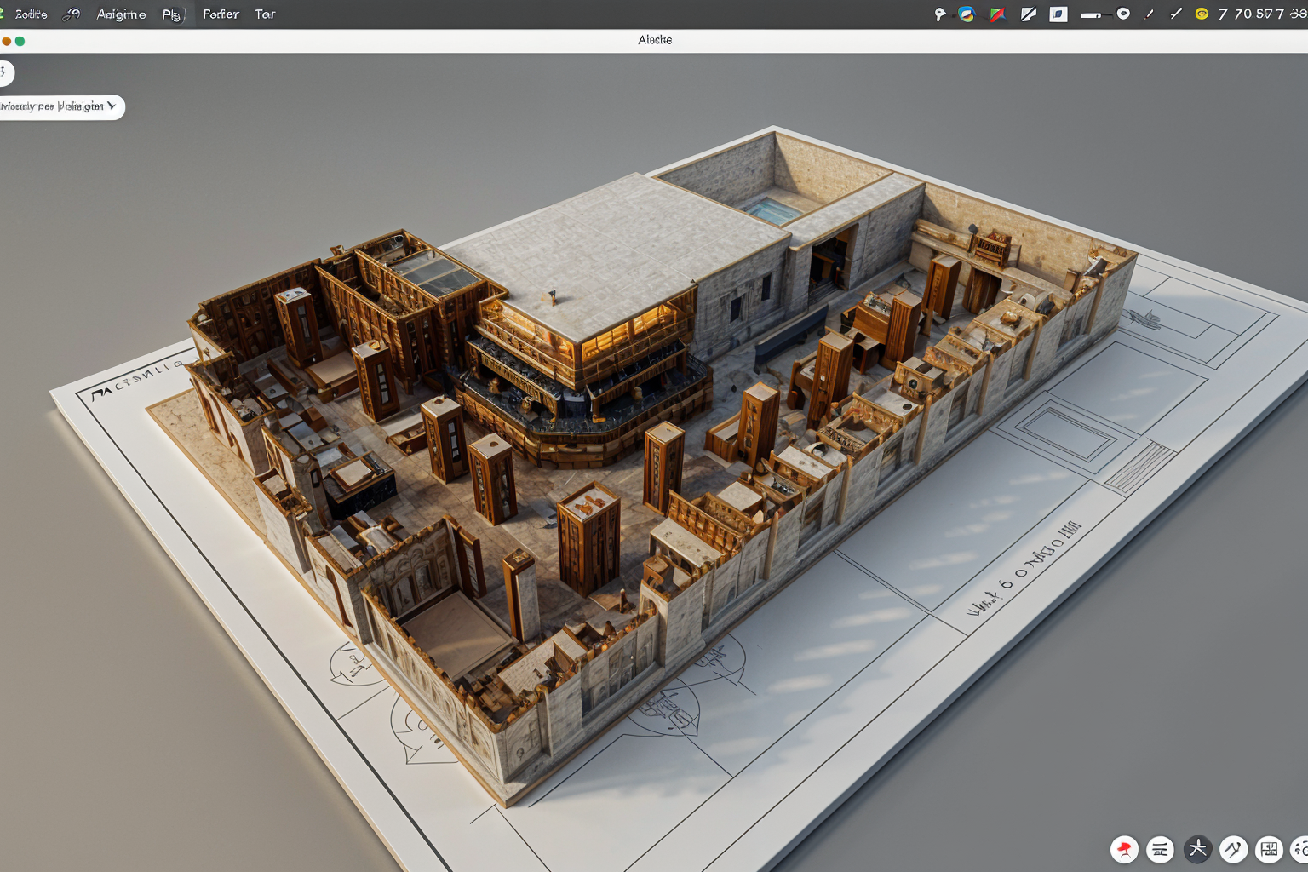Open the Aeigime menu
Viewport: 1308px width, 872px height.
point(121,14)
